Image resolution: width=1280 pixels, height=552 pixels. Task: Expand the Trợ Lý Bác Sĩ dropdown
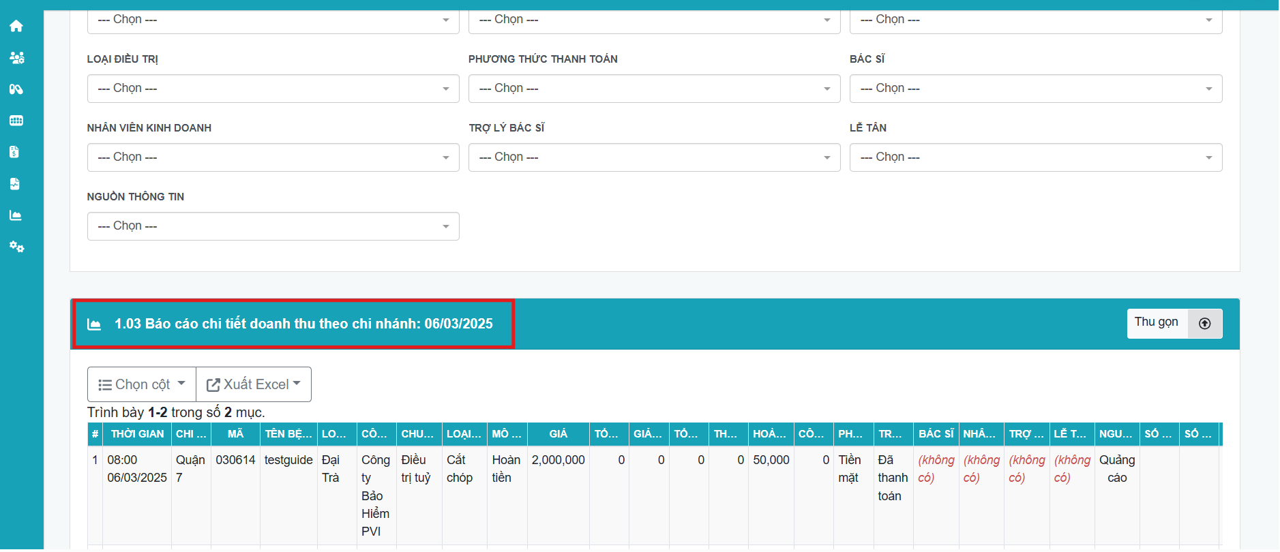click(654, 157)
